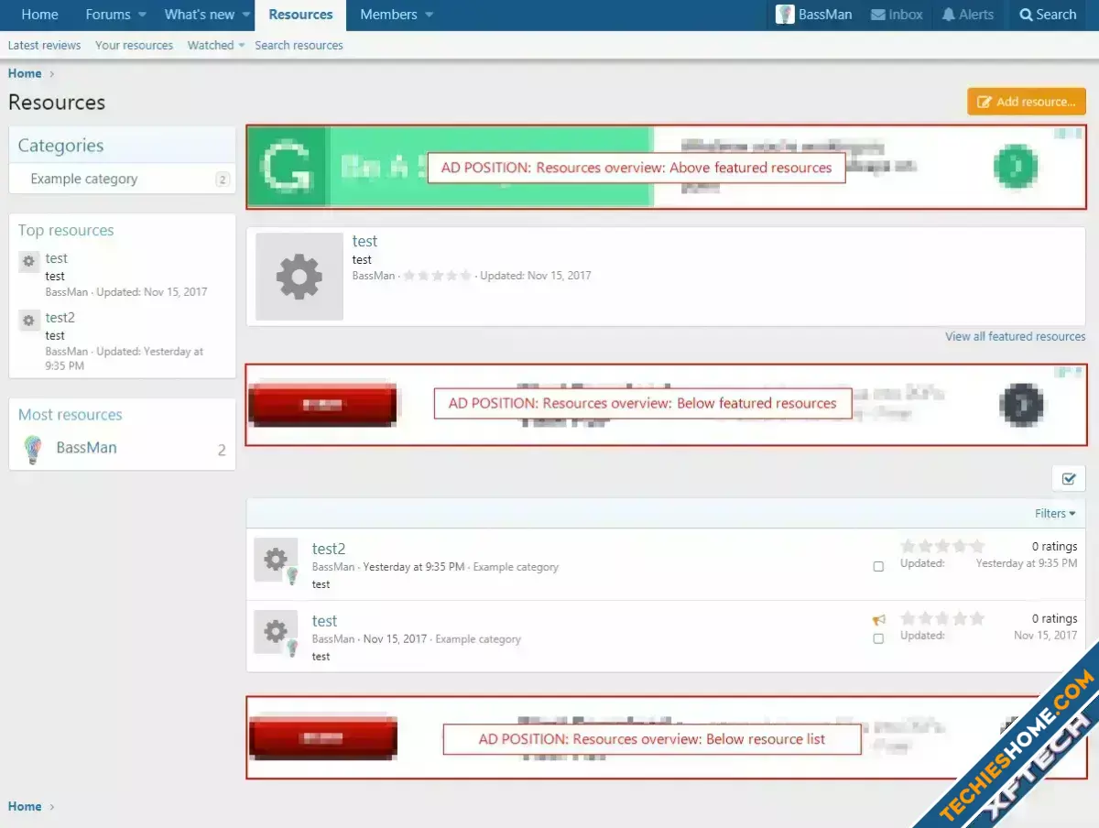Image resolution: width=1099 pixels, height=828 pixels.
Task: Open the Filters dropdown
Action: pos(1055,514)
